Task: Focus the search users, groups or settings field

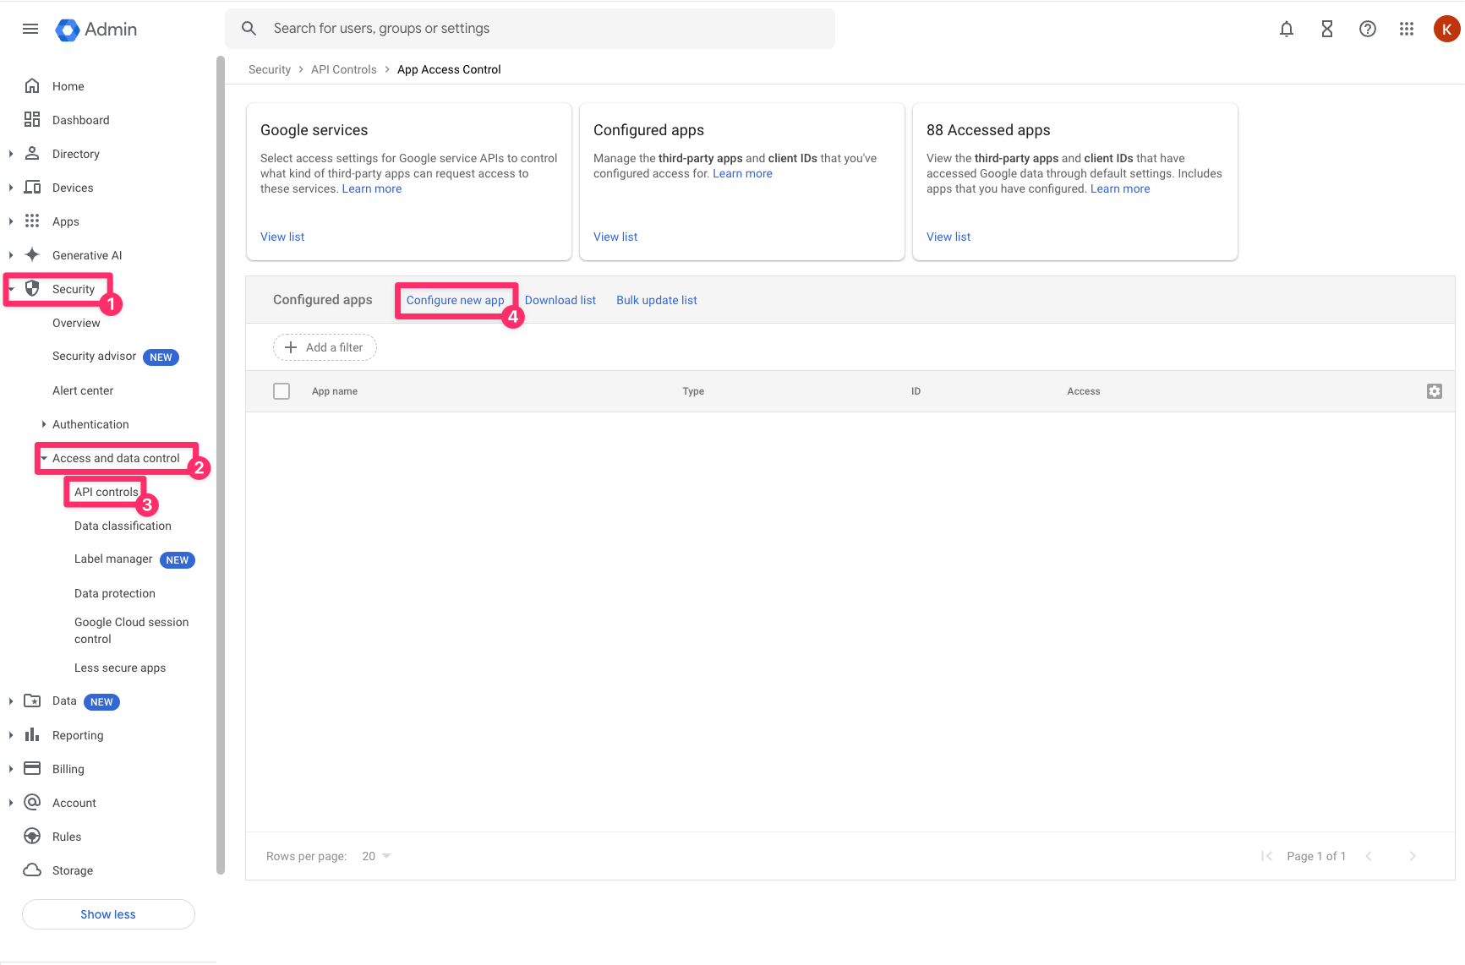Action: (x=530, y=29)
